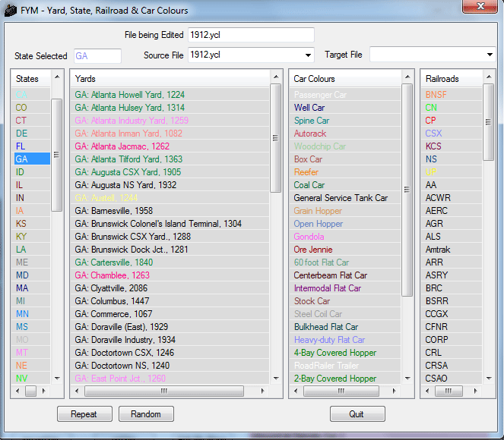Select BNSF in Railroads list
The height and width of the screenshot is (440, 504).
click(x=452, y=95)
